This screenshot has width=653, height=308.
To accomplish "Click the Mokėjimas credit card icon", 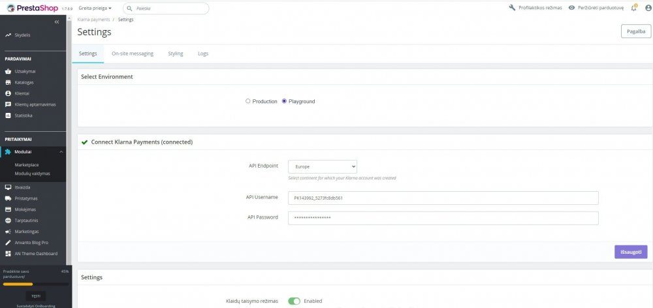I will (8, 209).
